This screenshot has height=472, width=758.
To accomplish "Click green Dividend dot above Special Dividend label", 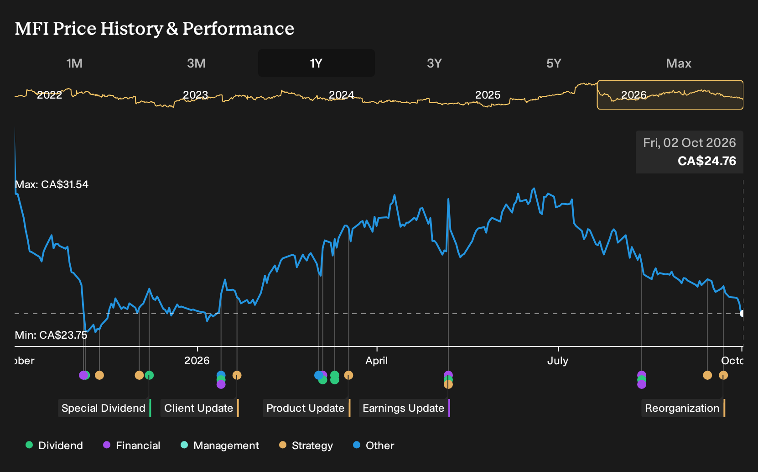I will point(149,375).
